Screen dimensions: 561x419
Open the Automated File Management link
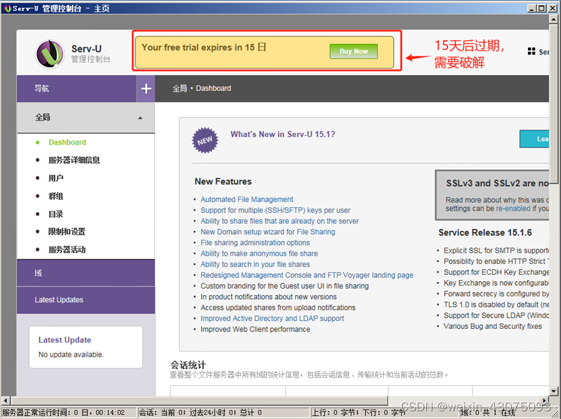pyautogui.click(x=246, y=199)
